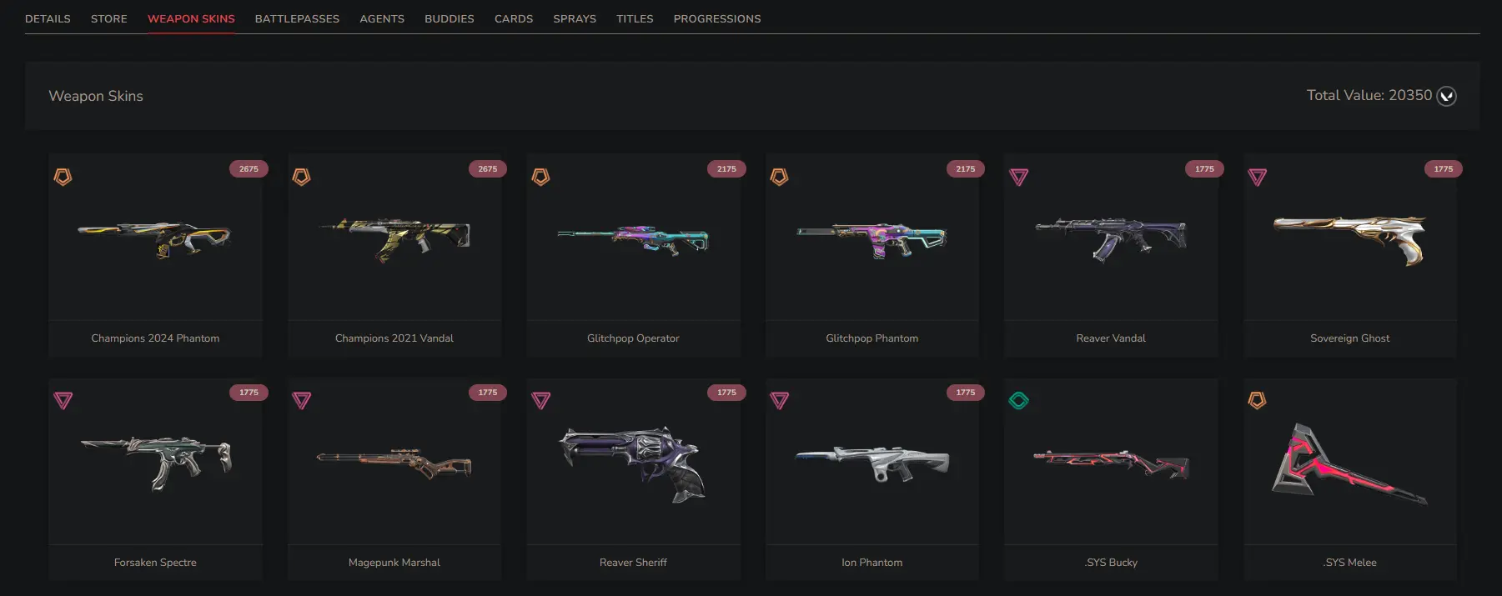
Task: Click the orange tier icon on .SYS Melee
Action: [1257, 401]
